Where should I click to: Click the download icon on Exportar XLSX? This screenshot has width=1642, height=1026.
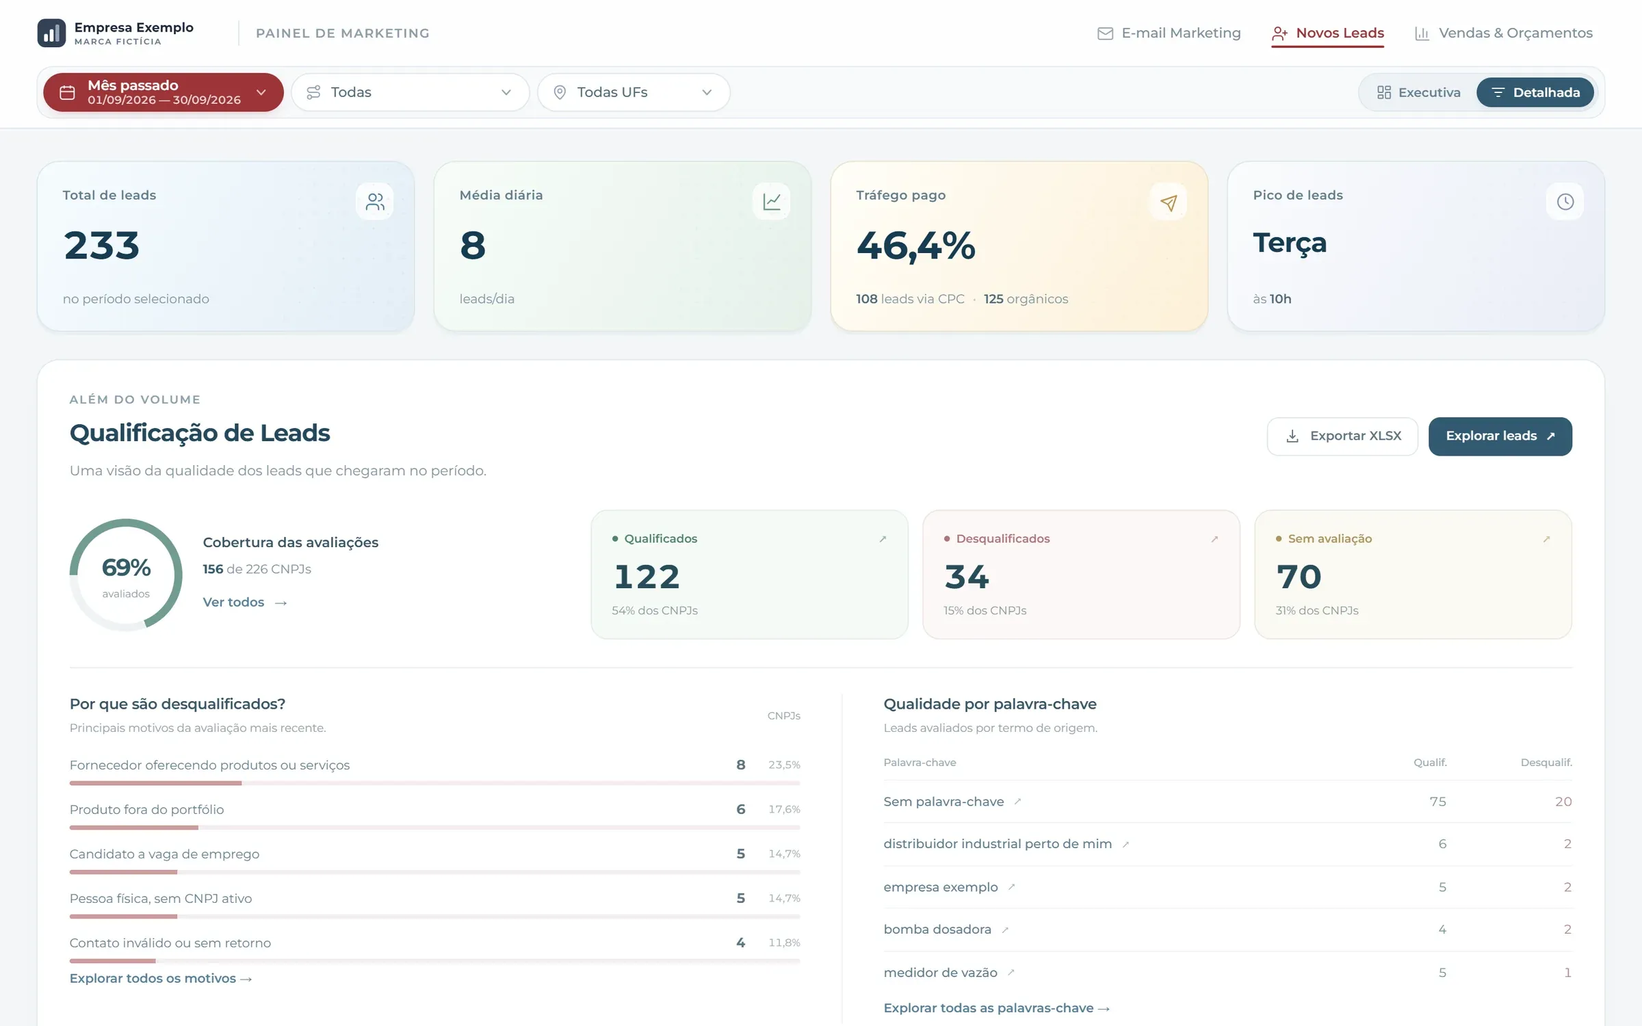1292,436
